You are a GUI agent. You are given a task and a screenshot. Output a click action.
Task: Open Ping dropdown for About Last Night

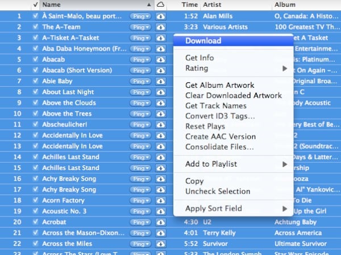(140, 92)
